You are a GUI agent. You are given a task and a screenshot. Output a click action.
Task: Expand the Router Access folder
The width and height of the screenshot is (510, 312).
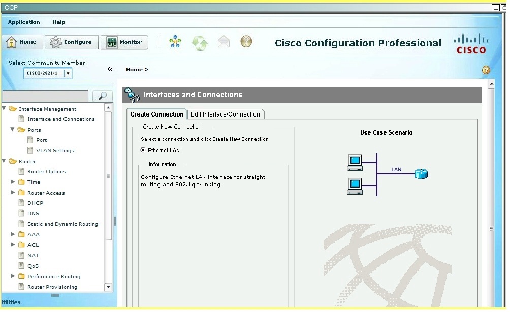13,192
